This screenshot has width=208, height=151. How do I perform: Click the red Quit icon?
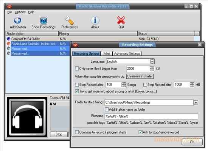pos(121,20)
